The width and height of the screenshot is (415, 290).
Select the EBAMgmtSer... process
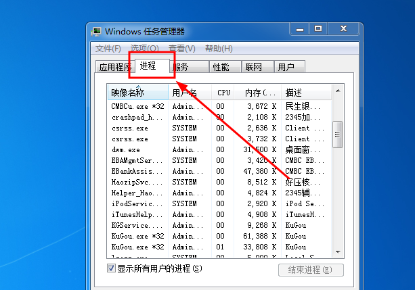point(219,160)
